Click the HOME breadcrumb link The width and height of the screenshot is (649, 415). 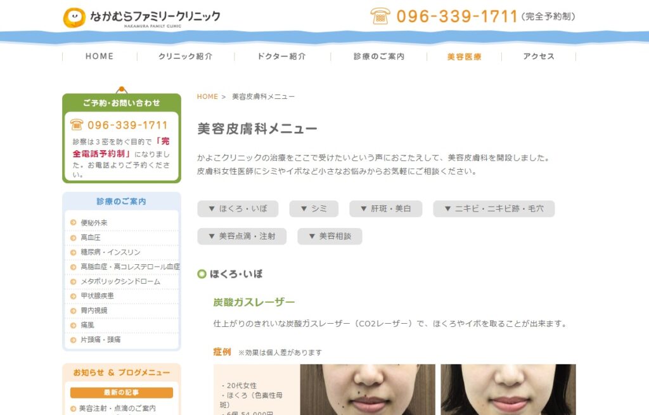207,97
